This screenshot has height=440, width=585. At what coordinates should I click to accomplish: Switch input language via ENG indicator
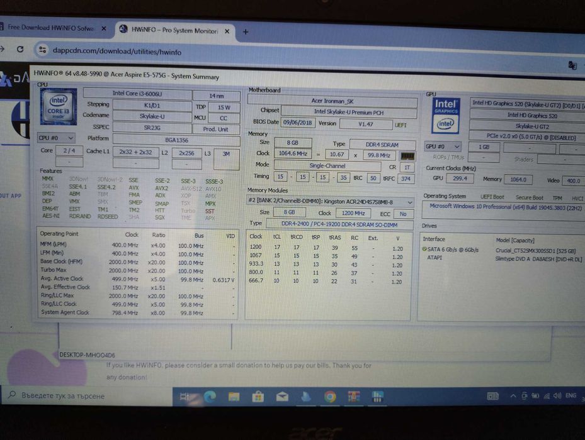[571, 395]
